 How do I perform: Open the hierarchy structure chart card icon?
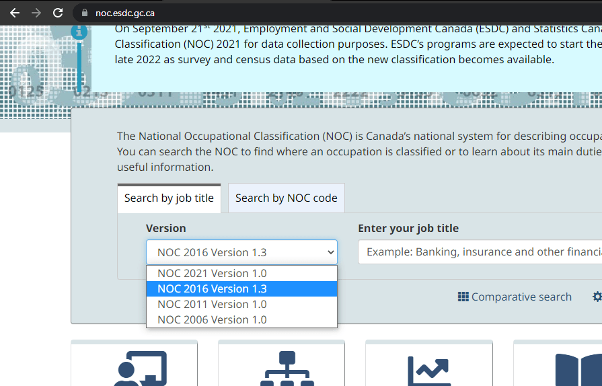coord(287,369)
